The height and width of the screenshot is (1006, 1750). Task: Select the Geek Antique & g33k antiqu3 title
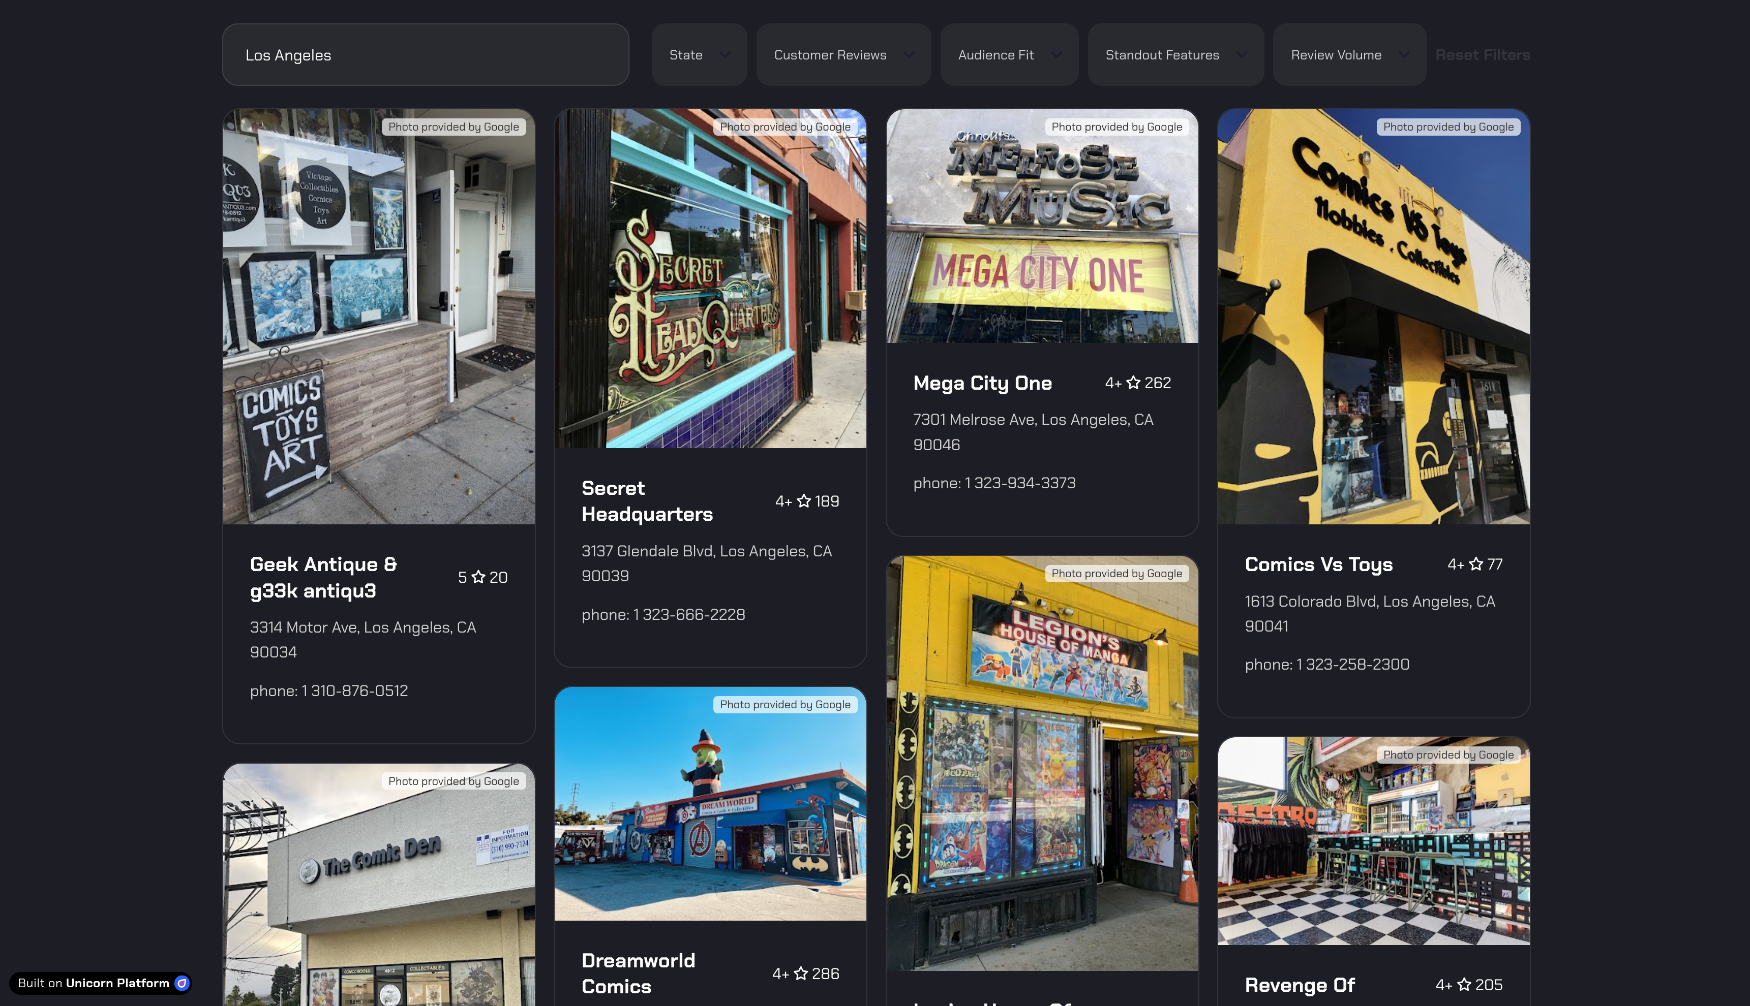(x=323, y=577)
